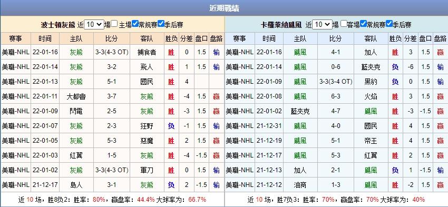Click score 3-3(4-3 OT) in 22-01-16 row
This screenshot has width=448, height=207.
112,52
